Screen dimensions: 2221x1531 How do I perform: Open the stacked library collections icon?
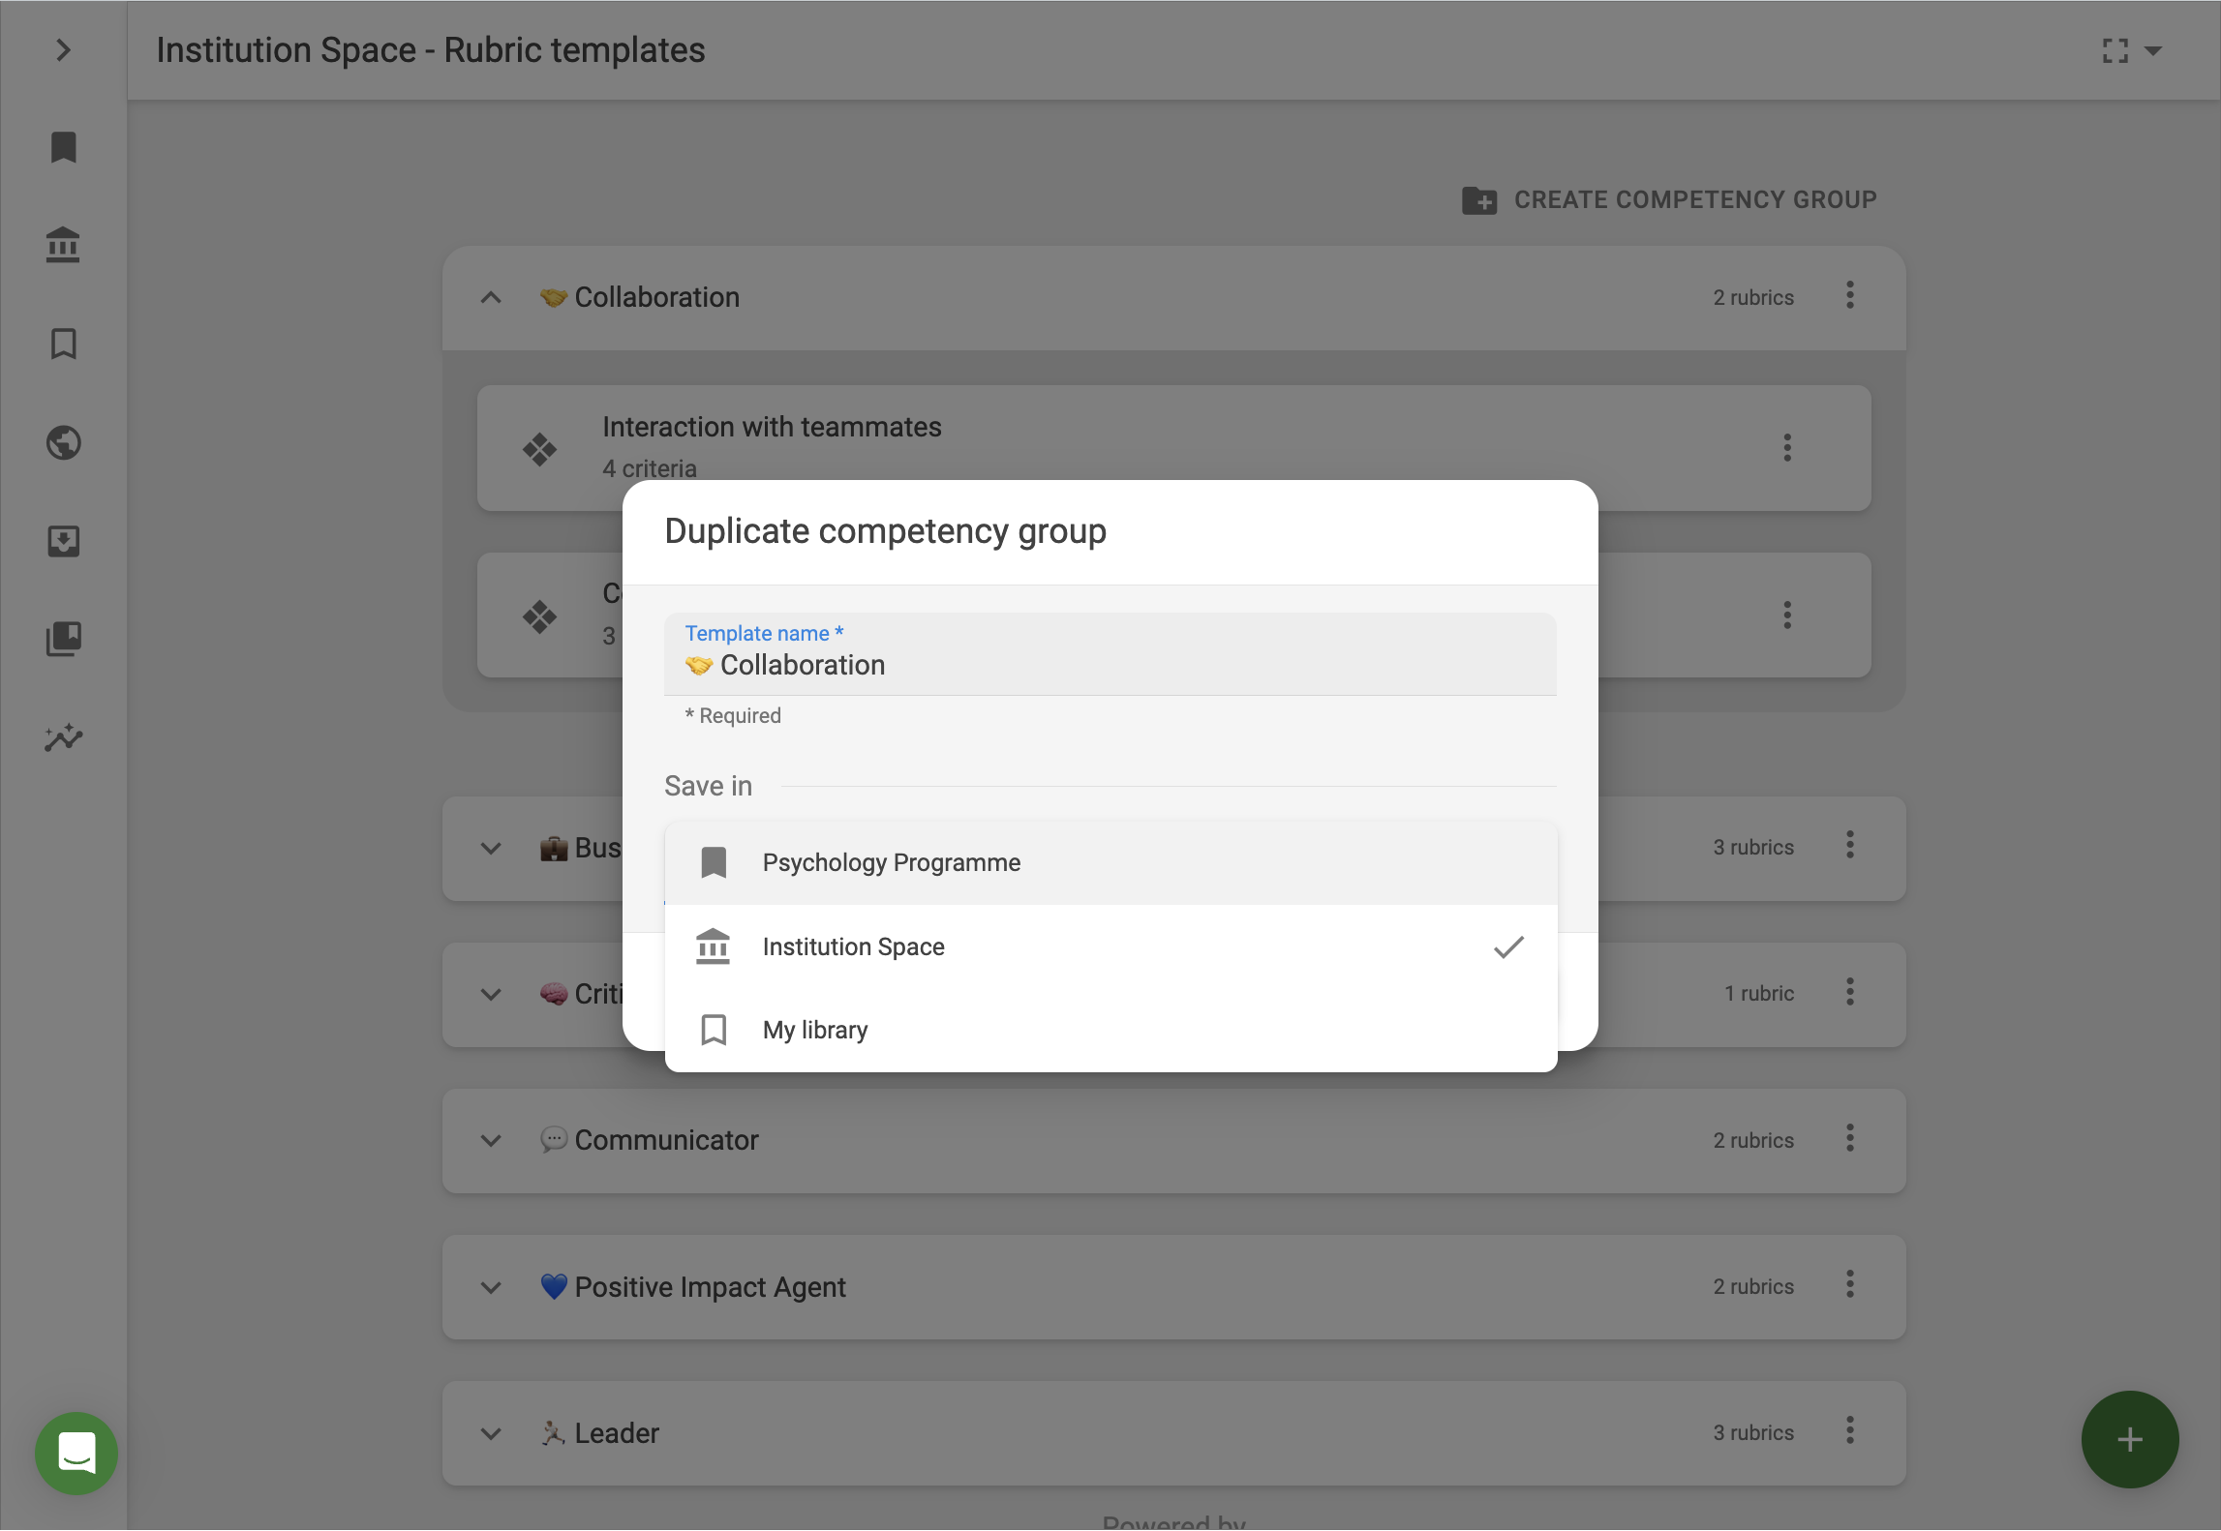point(64,639)
